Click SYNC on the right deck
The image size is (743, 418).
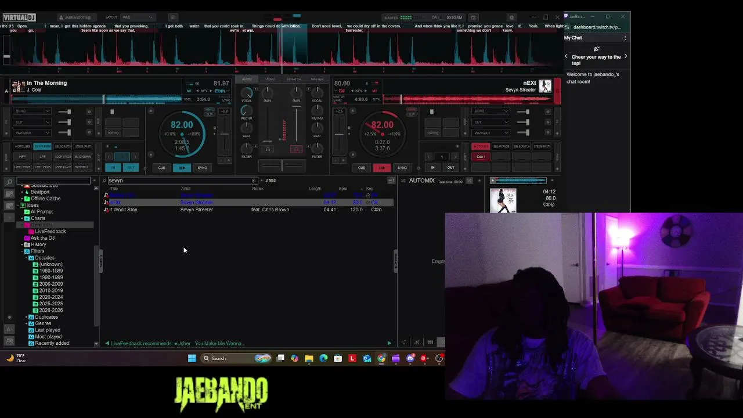pyautogui.click(x=402, y=168)
